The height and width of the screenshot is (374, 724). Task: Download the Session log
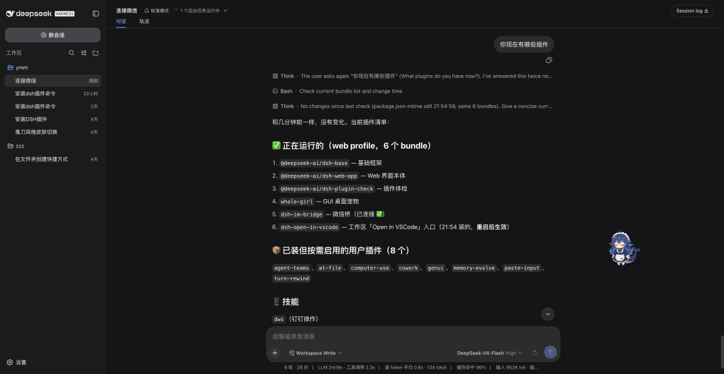pyautogui.click(x=692, y=11)
